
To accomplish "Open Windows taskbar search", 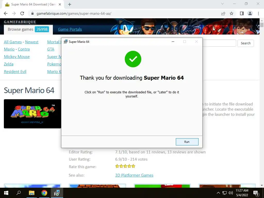I will pyautogui.click(x=19, y=193).
